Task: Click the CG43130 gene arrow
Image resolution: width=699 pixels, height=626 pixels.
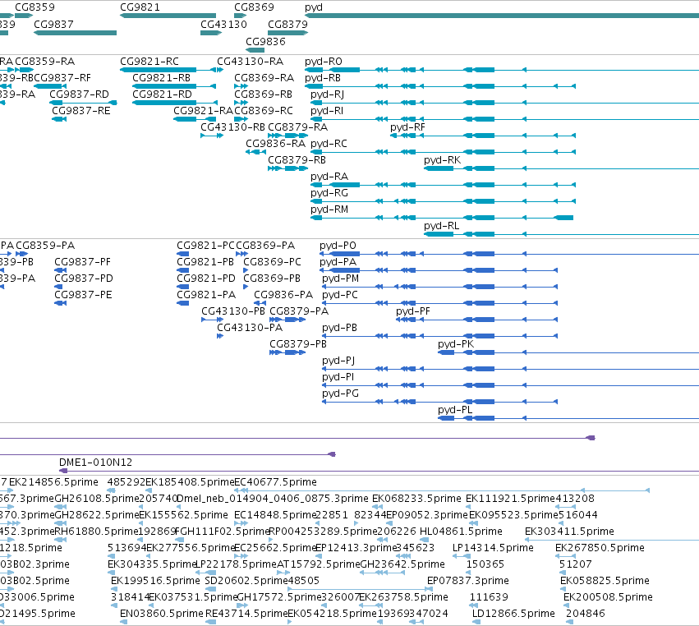Action: 211,33
